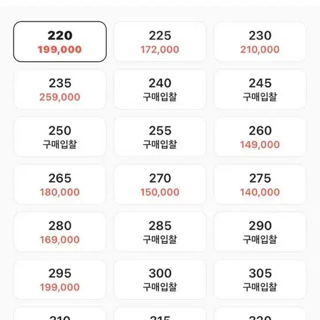Viewport: 320px width, 320px height.
Task: Select size 250 purchase bid tile
Action: (x=60, y=137)
